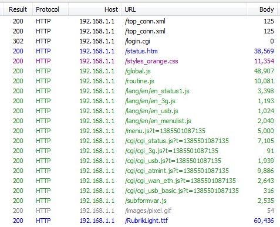Screen dimensions: 280x227
Task: Click the /cgi/cgi_atmint.js URL
Action: click(177, 171)
